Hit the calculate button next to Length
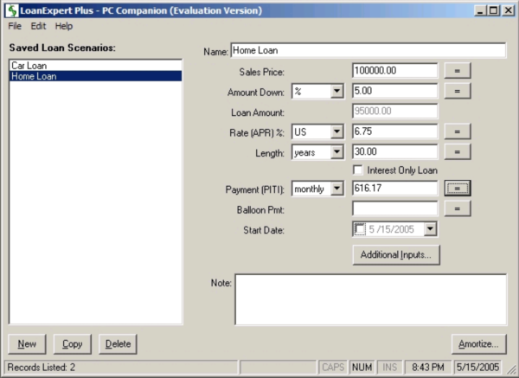The image size is (519, 378). (458, 152)
